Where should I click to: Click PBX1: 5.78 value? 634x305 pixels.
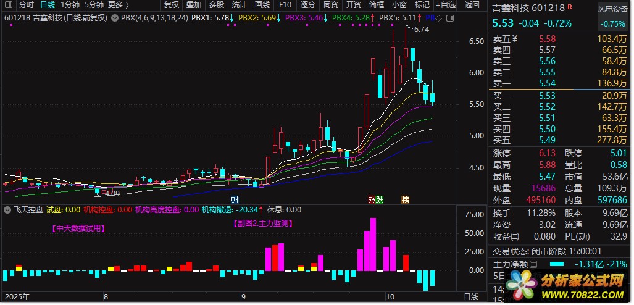209,18
